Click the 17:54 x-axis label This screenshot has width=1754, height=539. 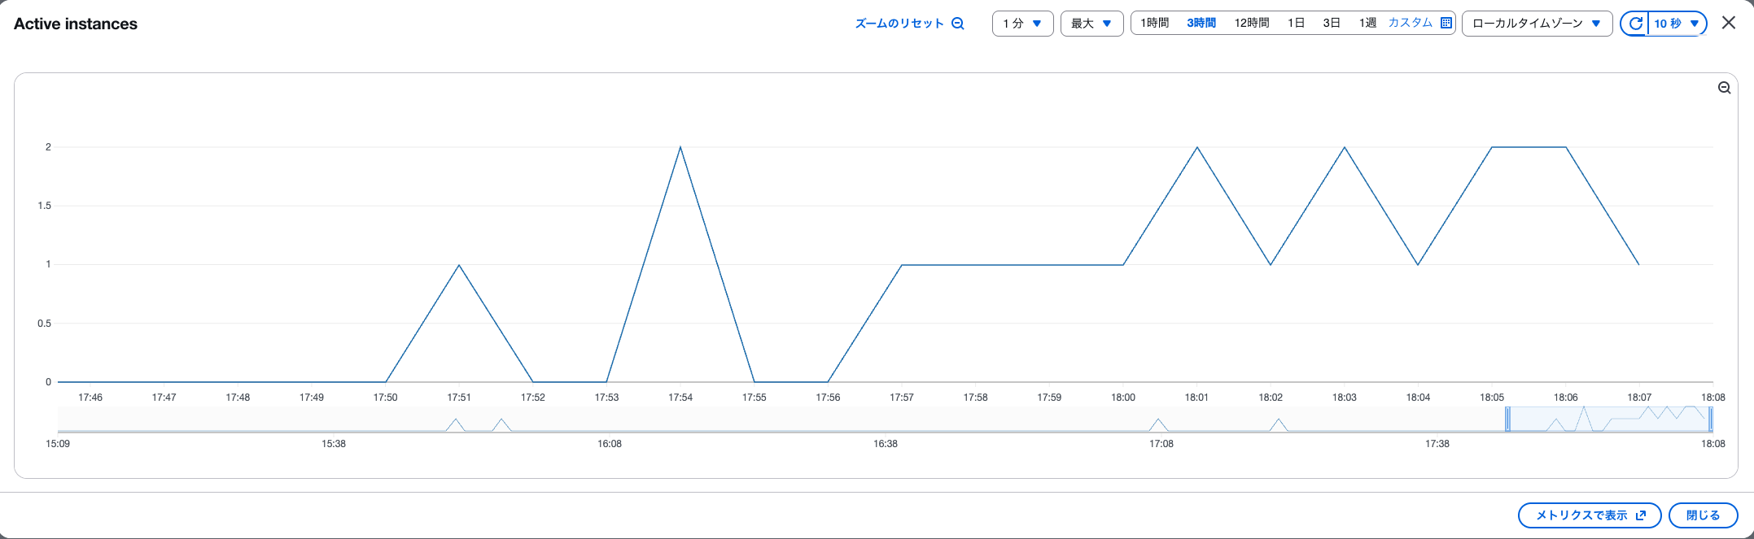click(680, 398)
